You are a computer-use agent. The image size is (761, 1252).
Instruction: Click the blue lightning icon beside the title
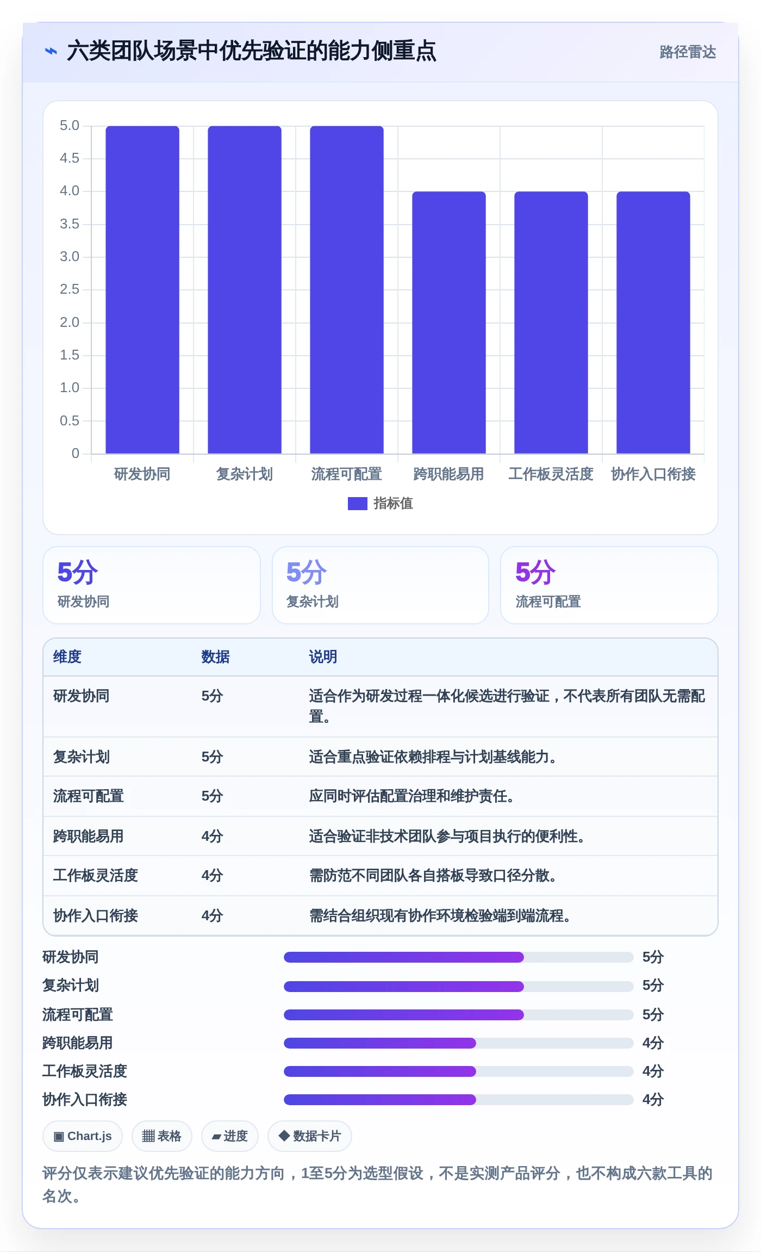tap(51, 51)
